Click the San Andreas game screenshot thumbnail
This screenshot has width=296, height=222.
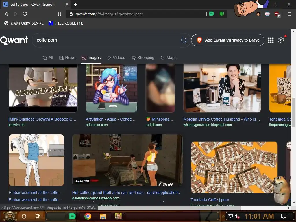(x=127, y=160)
